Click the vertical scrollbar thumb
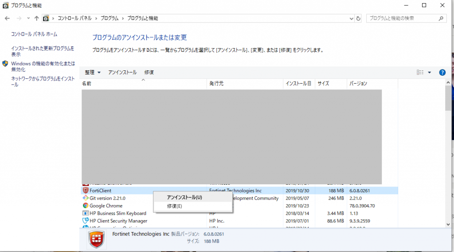Screen dimensions: 454x252 (x=448, y=98)
